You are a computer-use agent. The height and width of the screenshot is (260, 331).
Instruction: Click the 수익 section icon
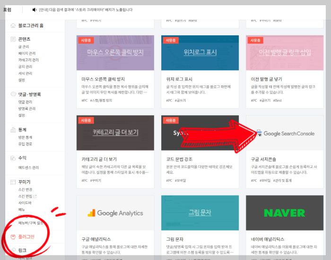[x=13, y=158]
